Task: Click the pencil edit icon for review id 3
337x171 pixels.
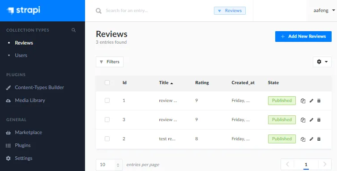Action: 311,120
